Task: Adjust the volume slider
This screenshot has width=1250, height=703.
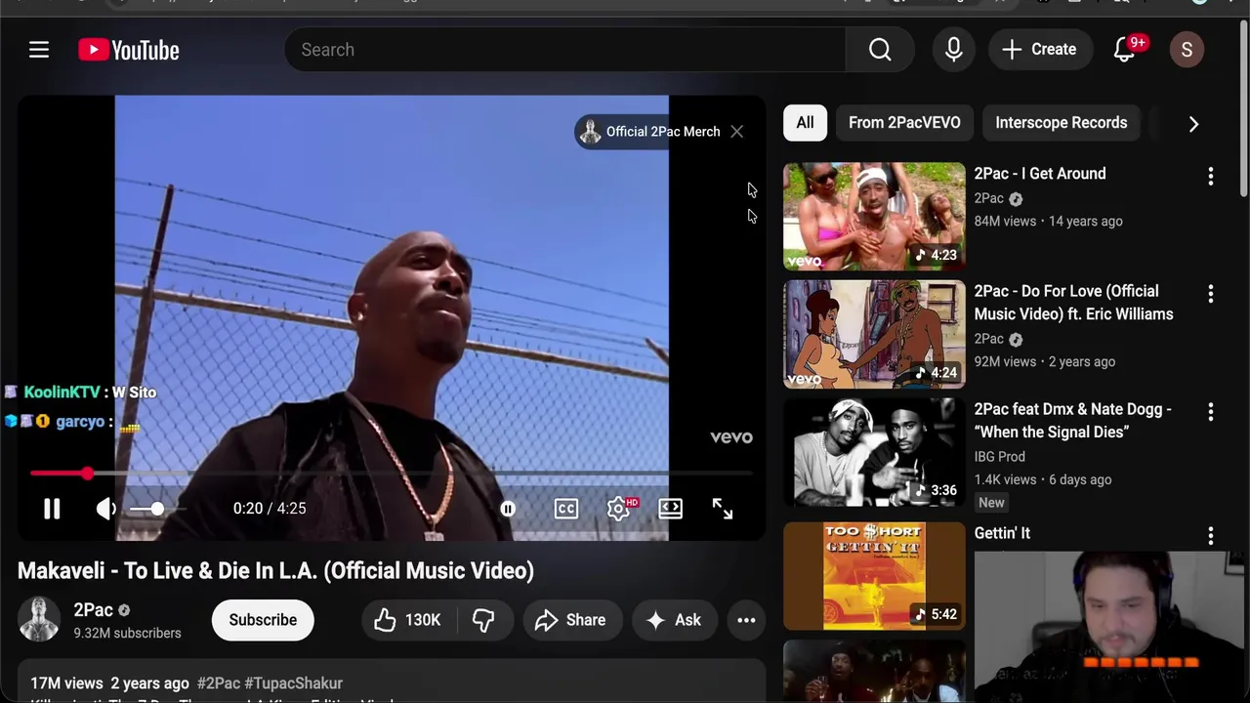Action: click(x=156, y=509)
